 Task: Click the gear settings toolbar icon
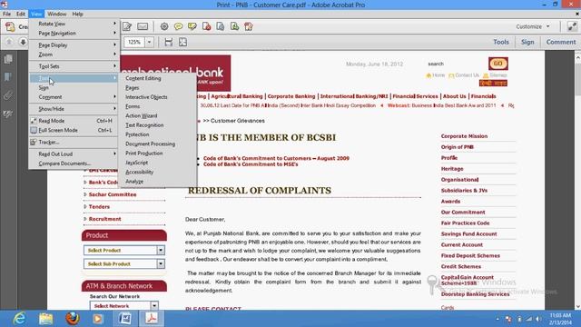[164, 26]
